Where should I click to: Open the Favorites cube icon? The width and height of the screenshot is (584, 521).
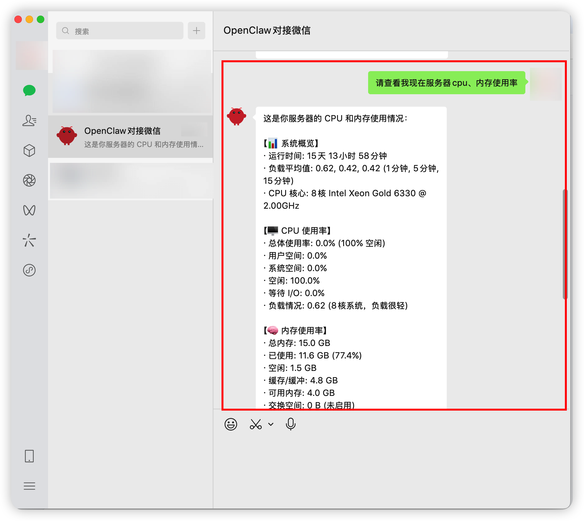(29, 151)
